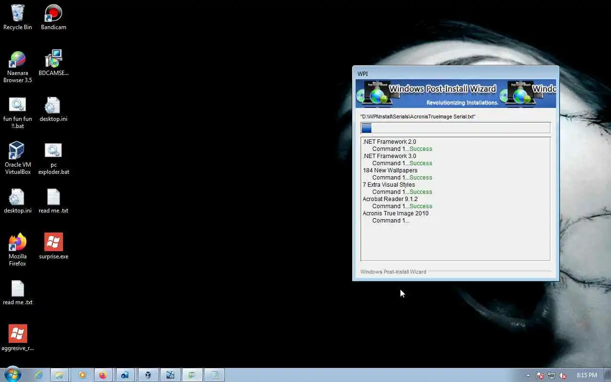Select the BDCAMSE... installer icon
Screen dimensions: 611x382
pos(53,63)
